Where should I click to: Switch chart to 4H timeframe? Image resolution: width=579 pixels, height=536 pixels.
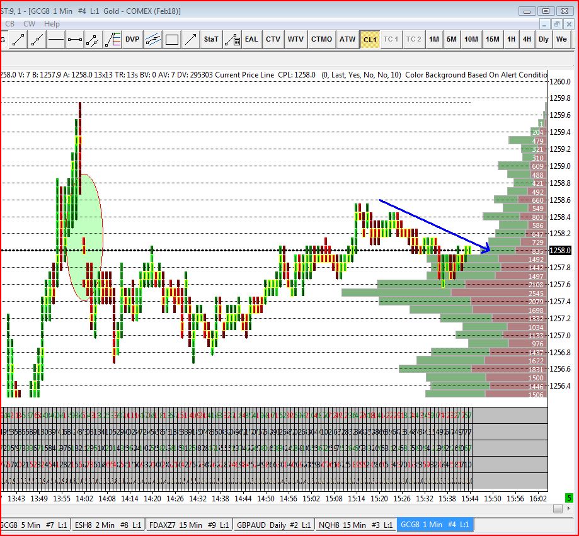(527, 39)
